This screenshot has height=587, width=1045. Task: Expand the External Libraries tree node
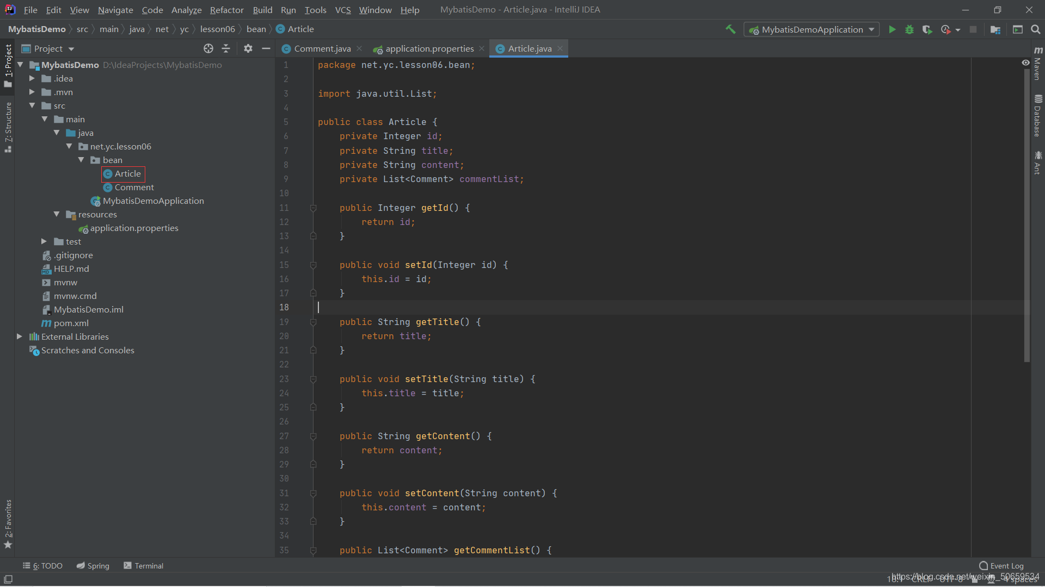point(20,336)
